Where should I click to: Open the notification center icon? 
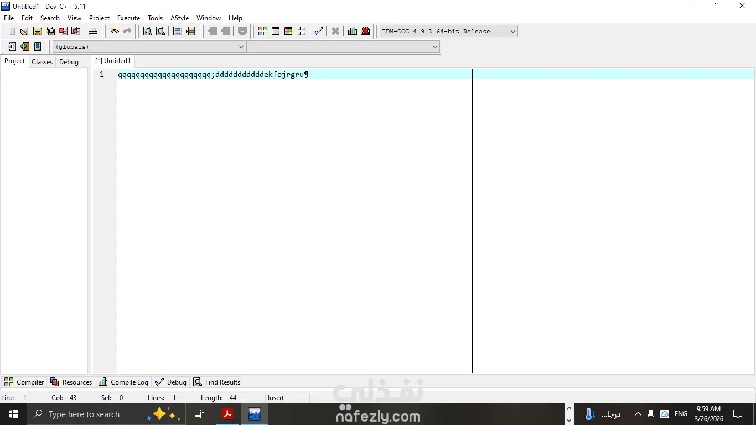coord(738,414)
